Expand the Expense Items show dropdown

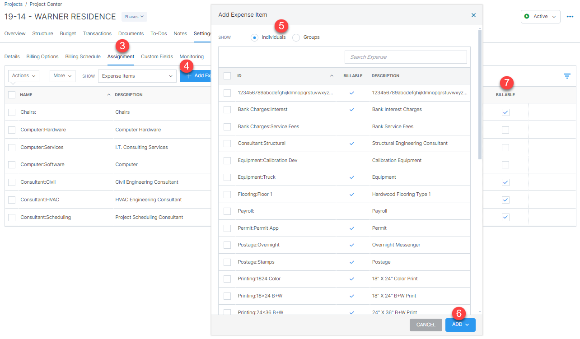click(x=137, y=76)
